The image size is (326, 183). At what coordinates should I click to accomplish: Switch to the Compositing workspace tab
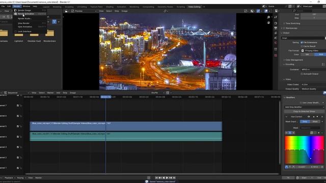click(148, 7)
